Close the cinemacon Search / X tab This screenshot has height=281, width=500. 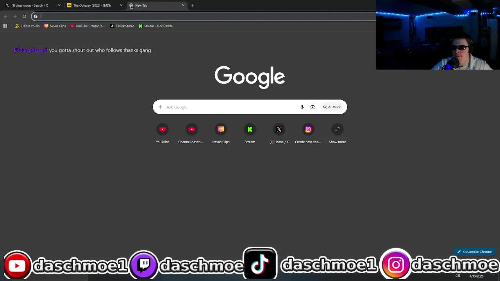[x=59, y=5]
